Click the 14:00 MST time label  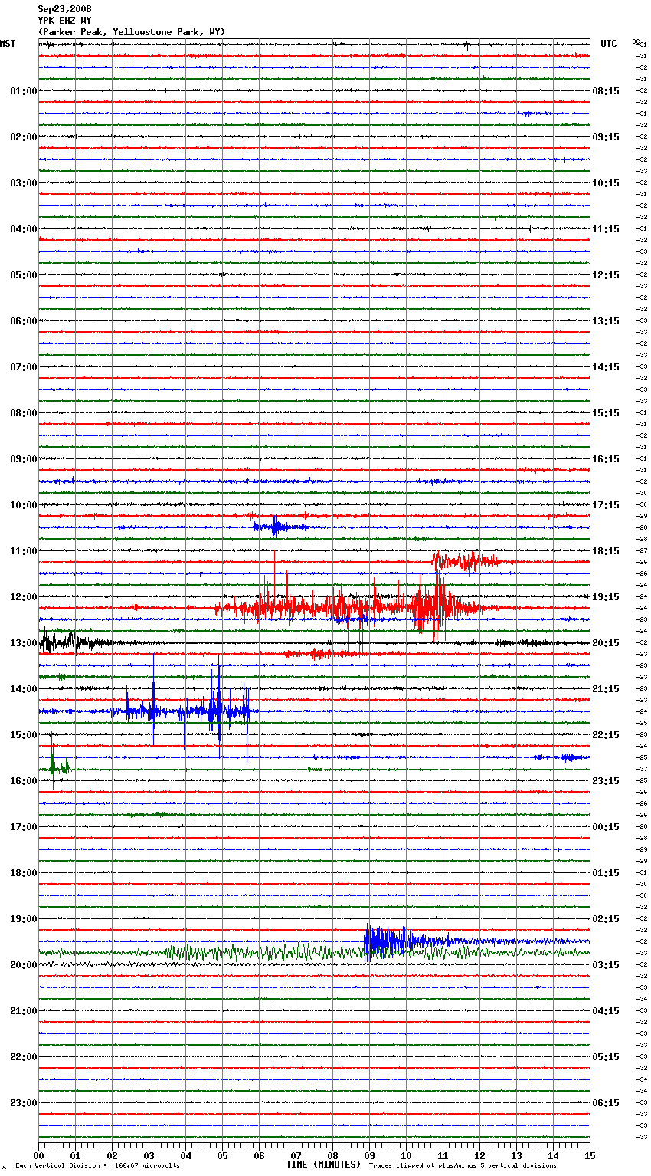pyautogui.click(x=24, y=689)
